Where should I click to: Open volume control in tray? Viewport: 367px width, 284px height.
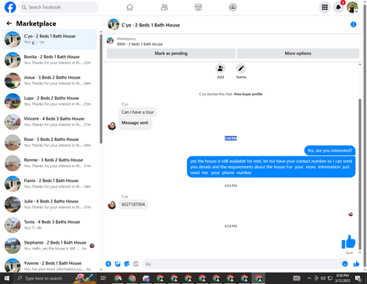(x=323, y=278)
